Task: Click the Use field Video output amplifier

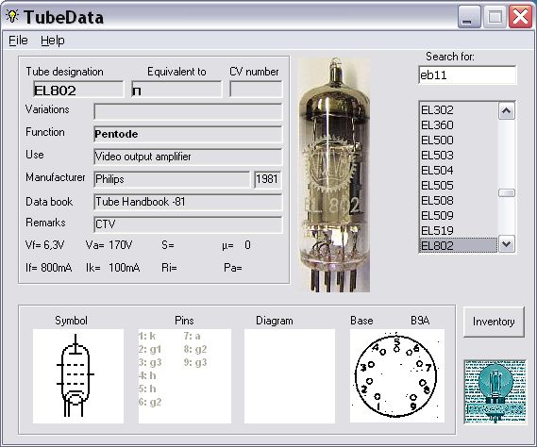Action: click(188, 157)
